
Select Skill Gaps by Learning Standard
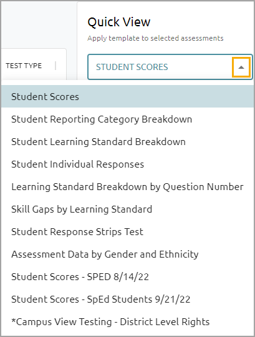tap(127, 209)
